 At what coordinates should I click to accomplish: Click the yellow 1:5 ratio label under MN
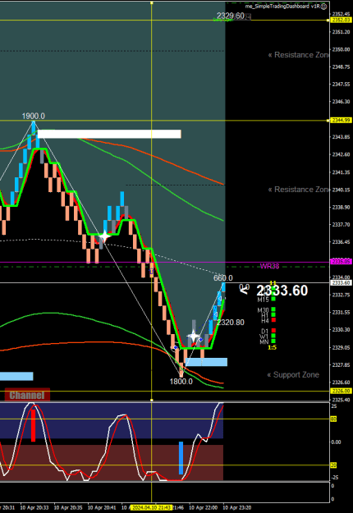(x=273, y=347)
